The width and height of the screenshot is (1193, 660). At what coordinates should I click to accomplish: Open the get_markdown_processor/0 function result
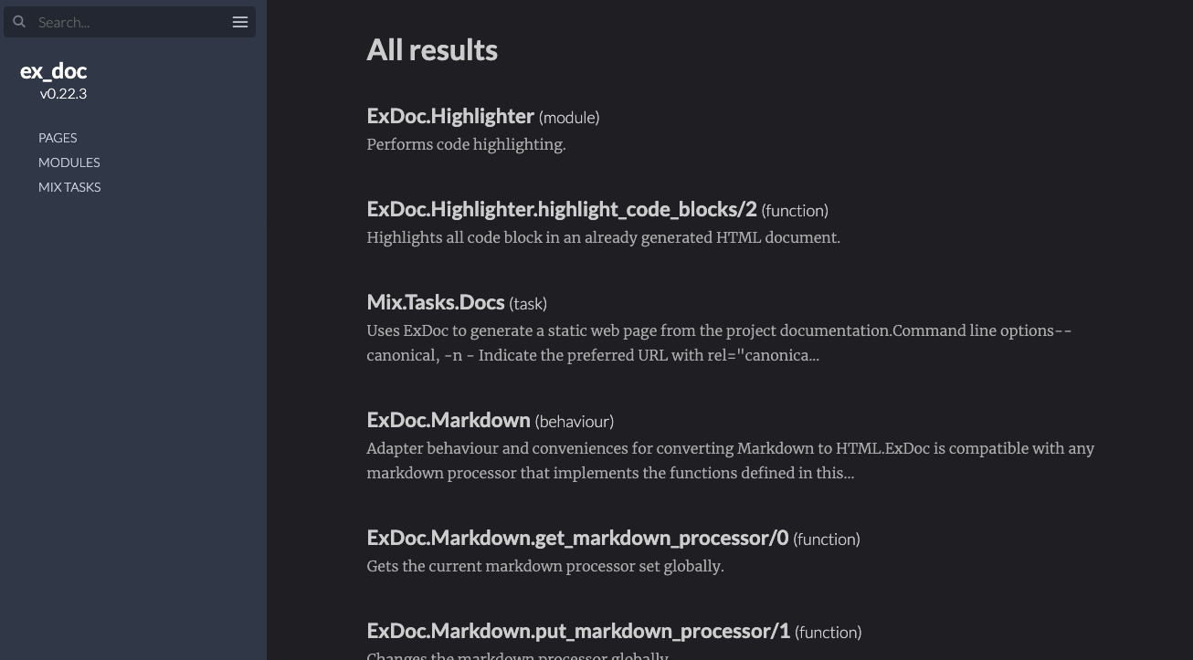[x=577, y=538]
